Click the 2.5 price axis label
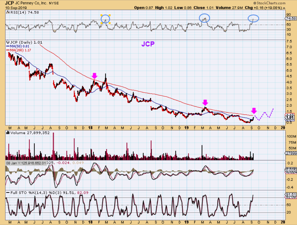 point(289,100)
